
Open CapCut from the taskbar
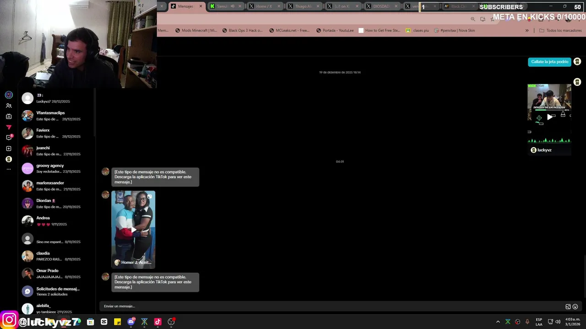tap(104, 322)
